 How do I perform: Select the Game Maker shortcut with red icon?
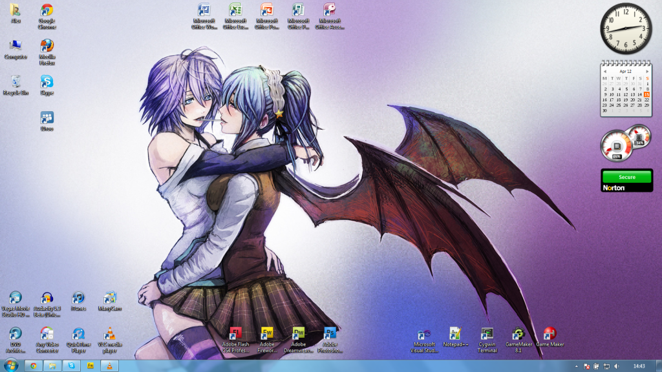pos(550,337)
